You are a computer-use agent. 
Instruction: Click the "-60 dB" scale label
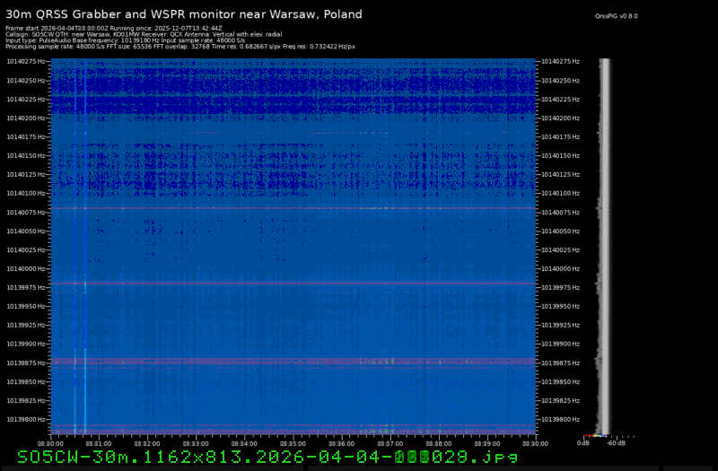click(616, 443)
